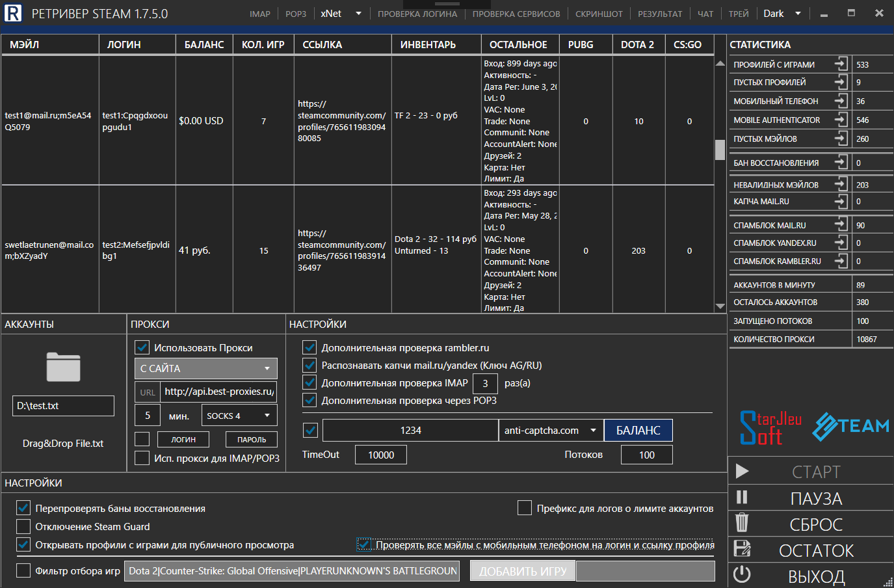Click the proxy ЛОГИН button

click(183, 440)
